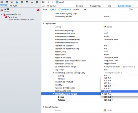138x113 pixels.
Task: Open Debug iOS 7.1 deployment target dropdown
Action: [x=108, y=97]
